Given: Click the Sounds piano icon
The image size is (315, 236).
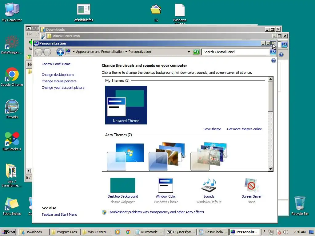Looking at the screenshot, I should [209, 185].
